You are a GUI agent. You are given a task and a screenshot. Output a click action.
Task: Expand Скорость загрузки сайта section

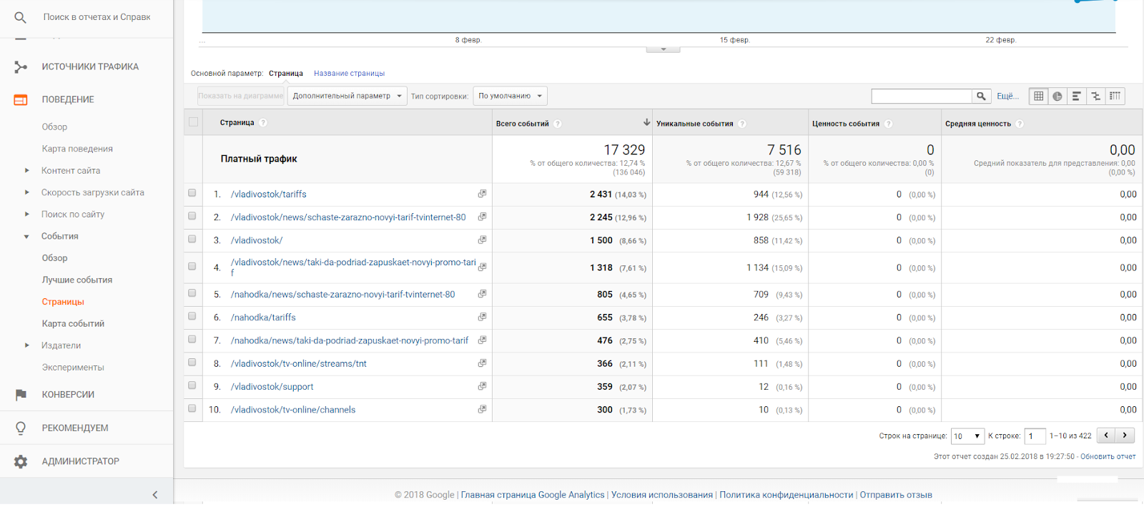pyautogui.click(x=27, y=192)
